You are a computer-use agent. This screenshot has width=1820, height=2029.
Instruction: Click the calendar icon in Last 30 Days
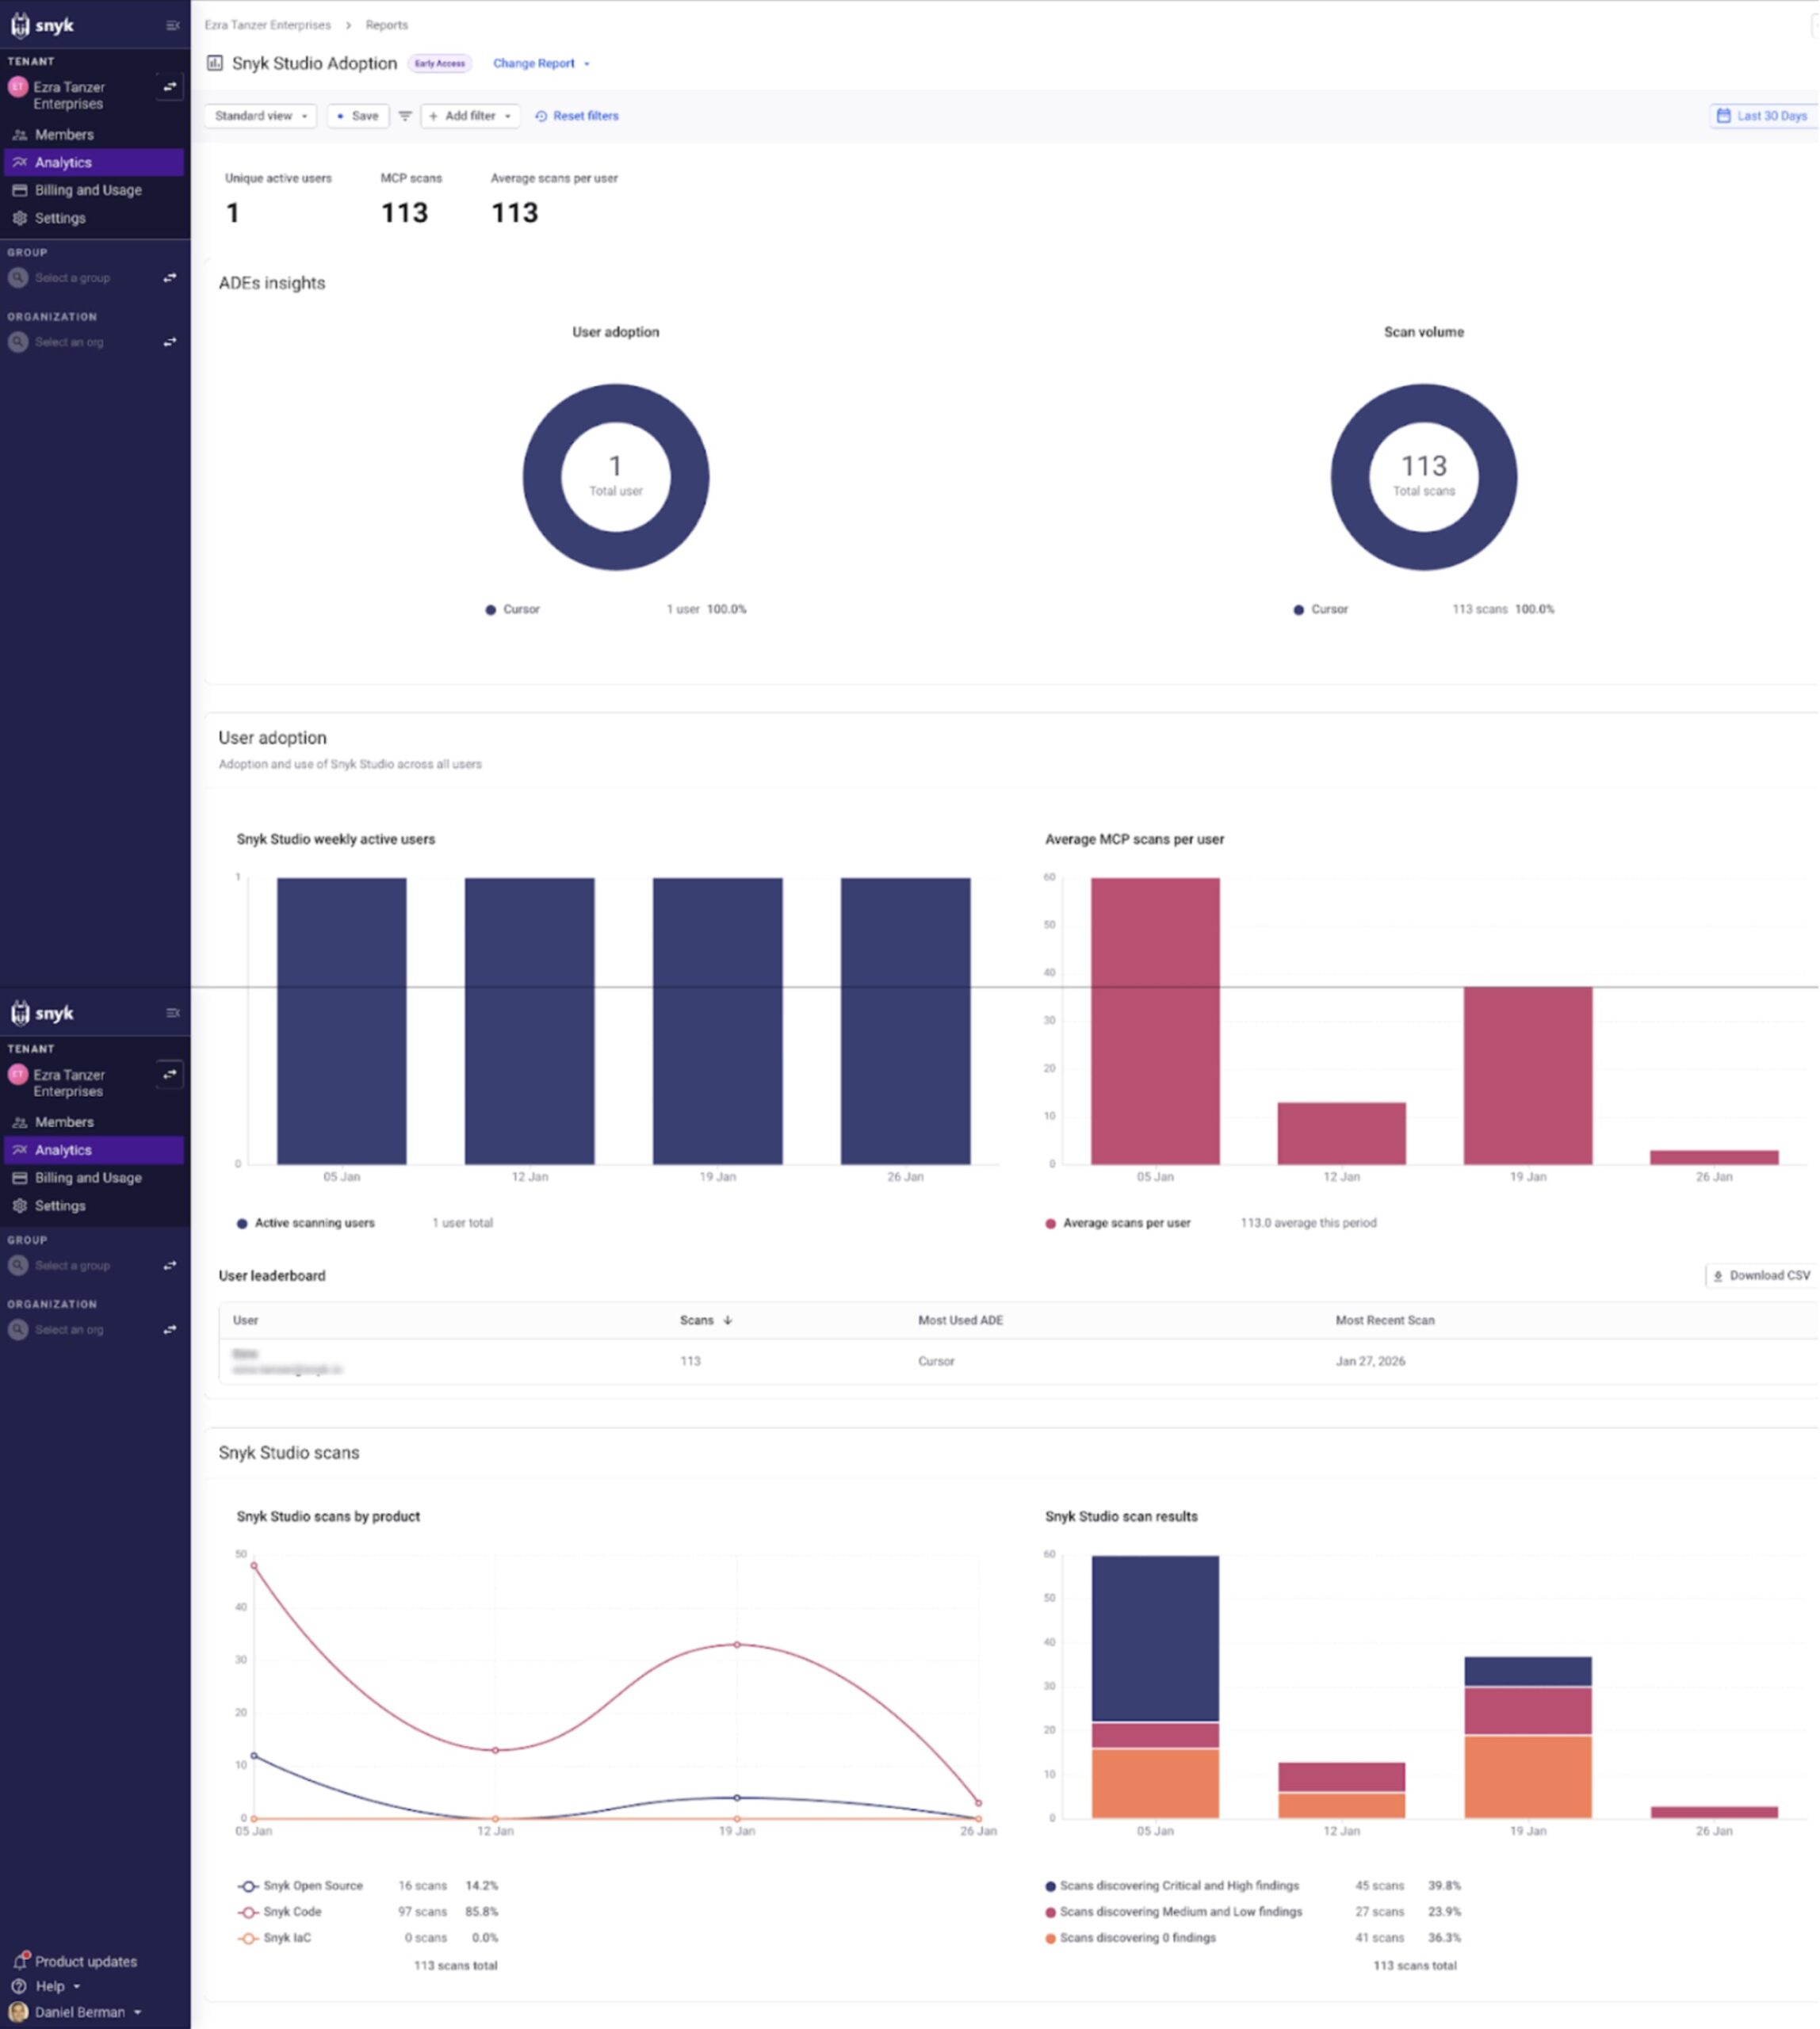coord(1723,116)
